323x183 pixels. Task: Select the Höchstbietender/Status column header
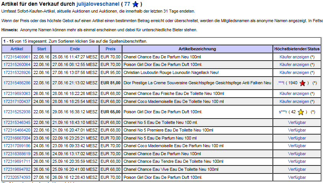click(x=297, y=49)
